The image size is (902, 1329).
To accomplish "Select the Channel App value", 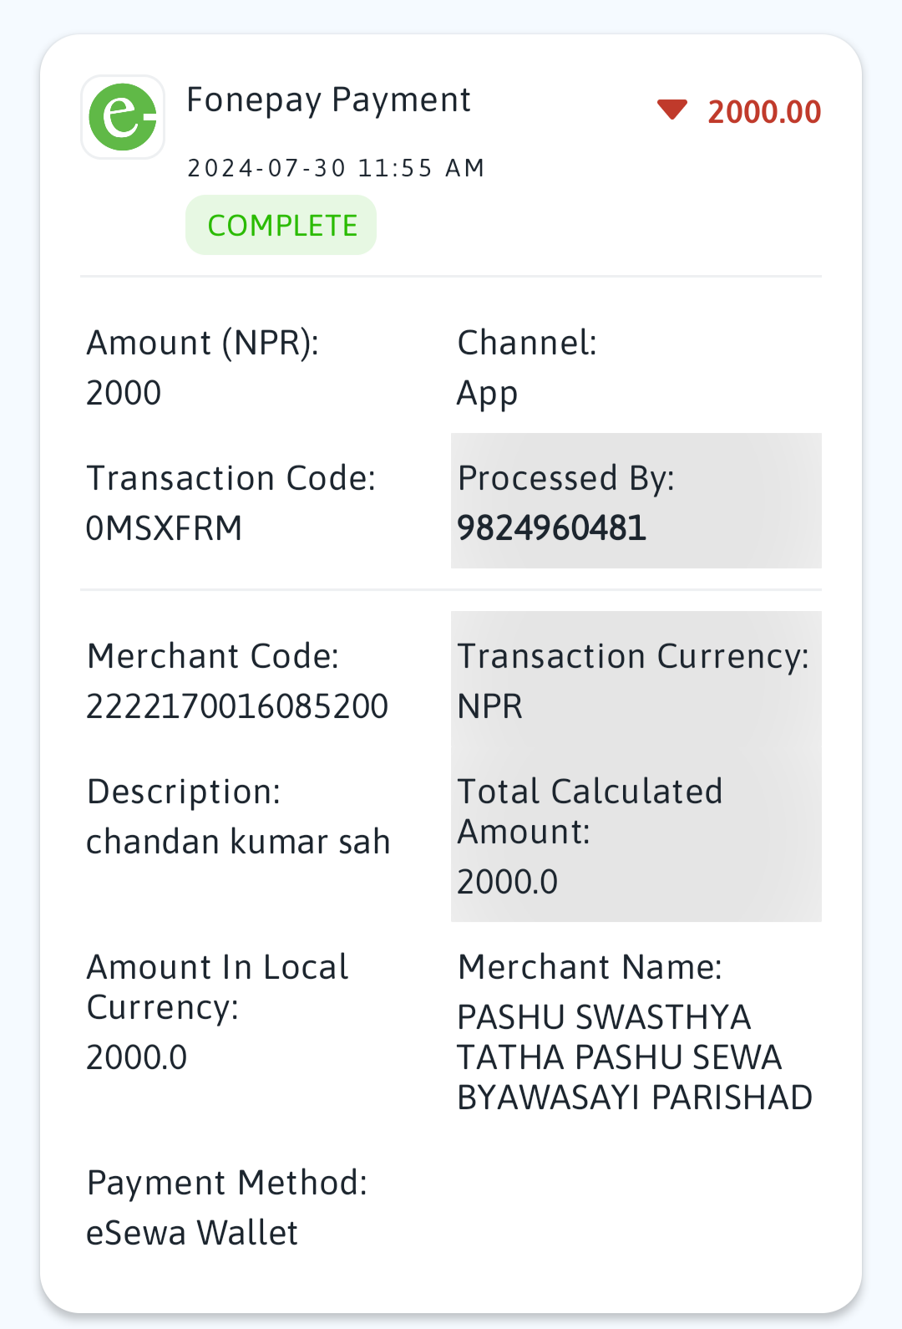I will coord(488,394).
